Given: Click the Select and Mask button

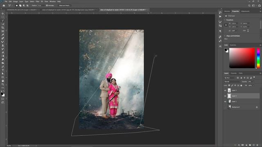Looking at the screenshot, I should click(64, 5).
